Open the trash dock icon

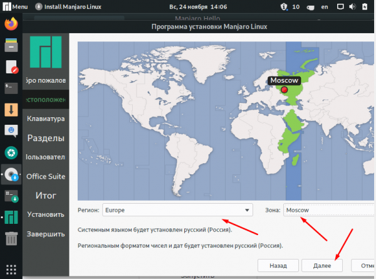[x=11, y=238]
